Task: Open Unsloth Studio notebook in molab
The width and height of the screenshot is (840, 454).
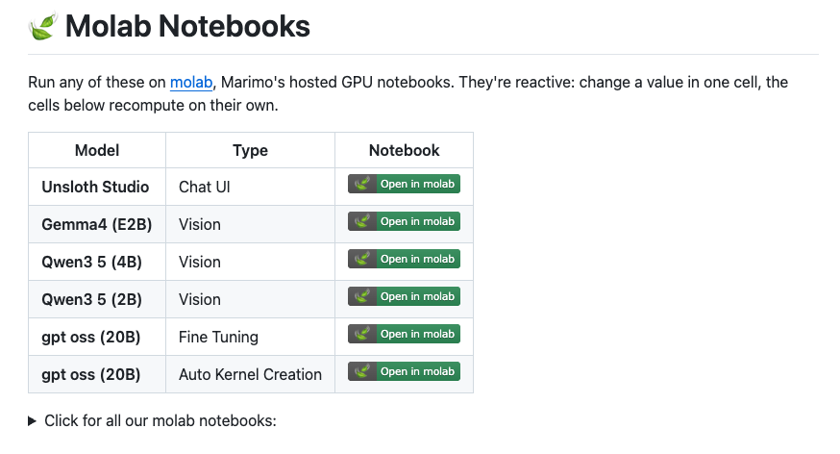Action: (404, 184)
